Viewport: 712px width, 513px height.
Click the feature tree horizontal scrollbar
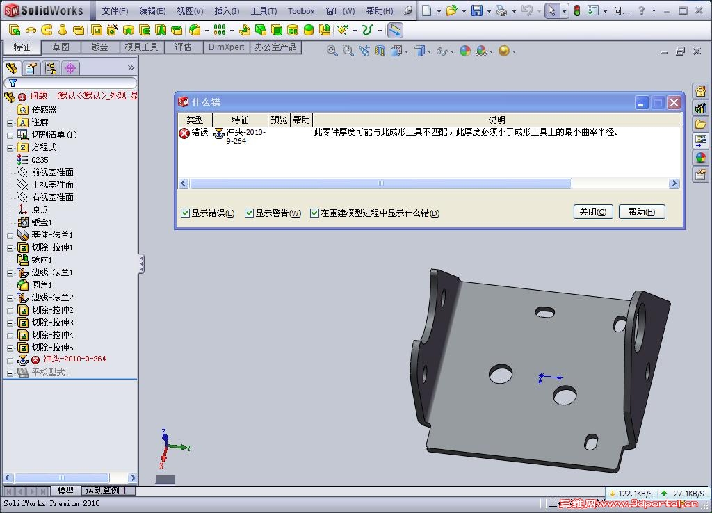pos(61,478)
